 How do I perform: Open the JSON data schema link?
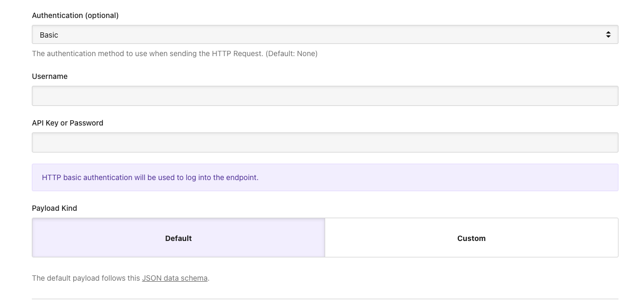[x=175, y=278]
